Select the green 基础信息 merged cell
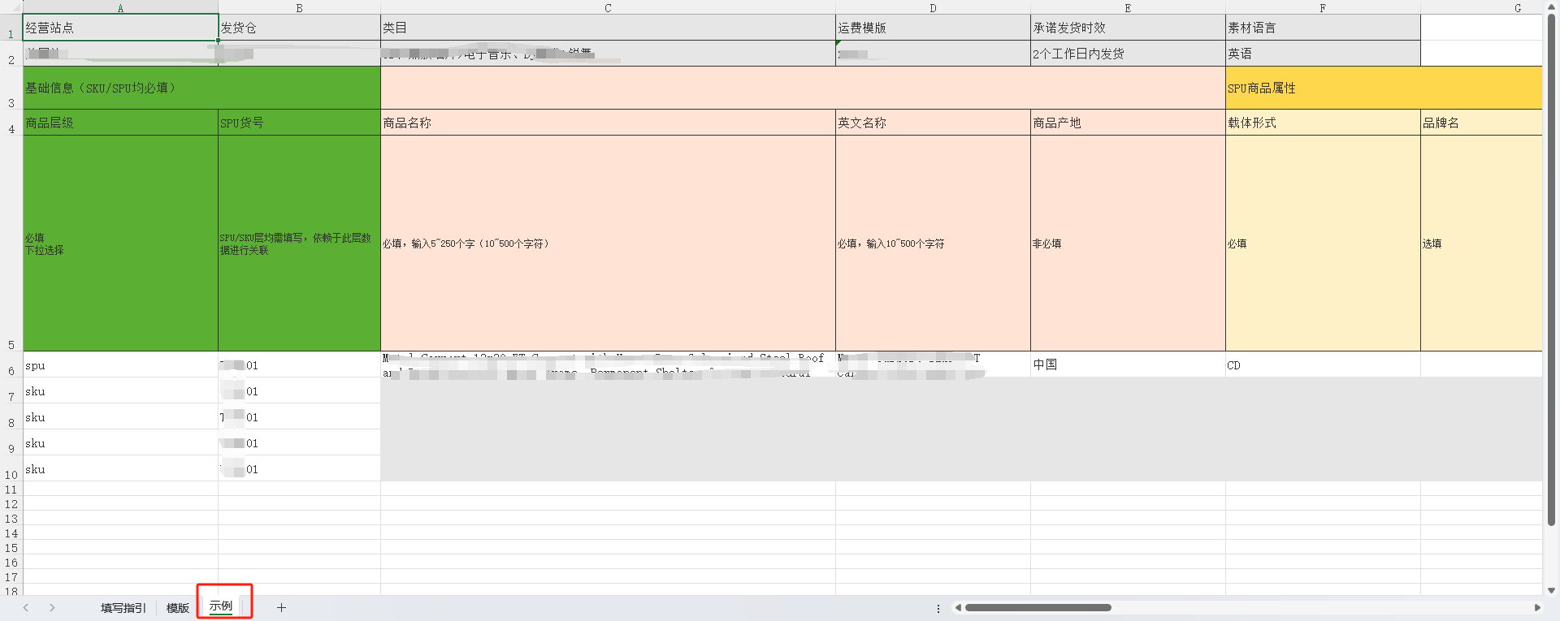 click(x=201, y=88)
